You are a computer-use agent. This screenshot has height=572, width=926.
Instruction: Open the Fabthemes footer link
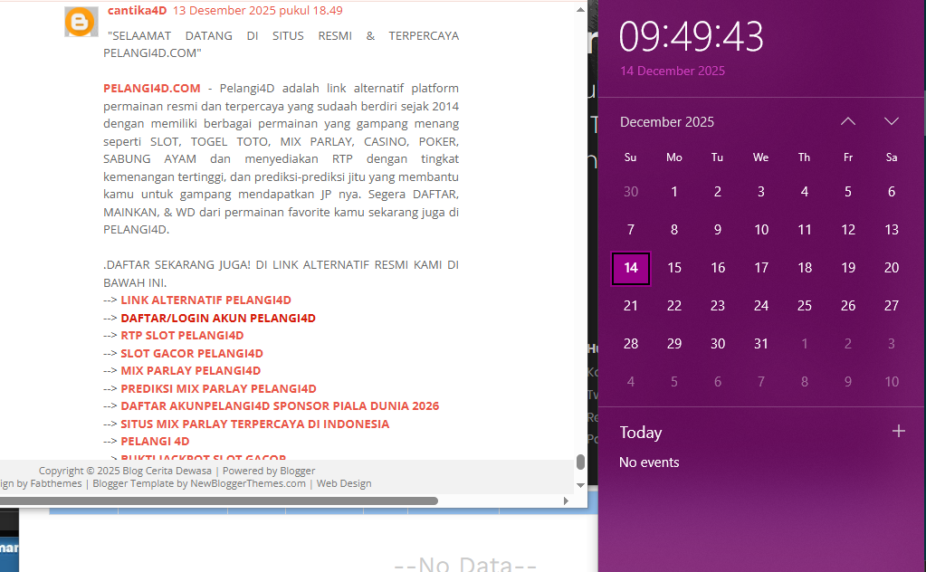pyautogui.click(x=56, y=484)
